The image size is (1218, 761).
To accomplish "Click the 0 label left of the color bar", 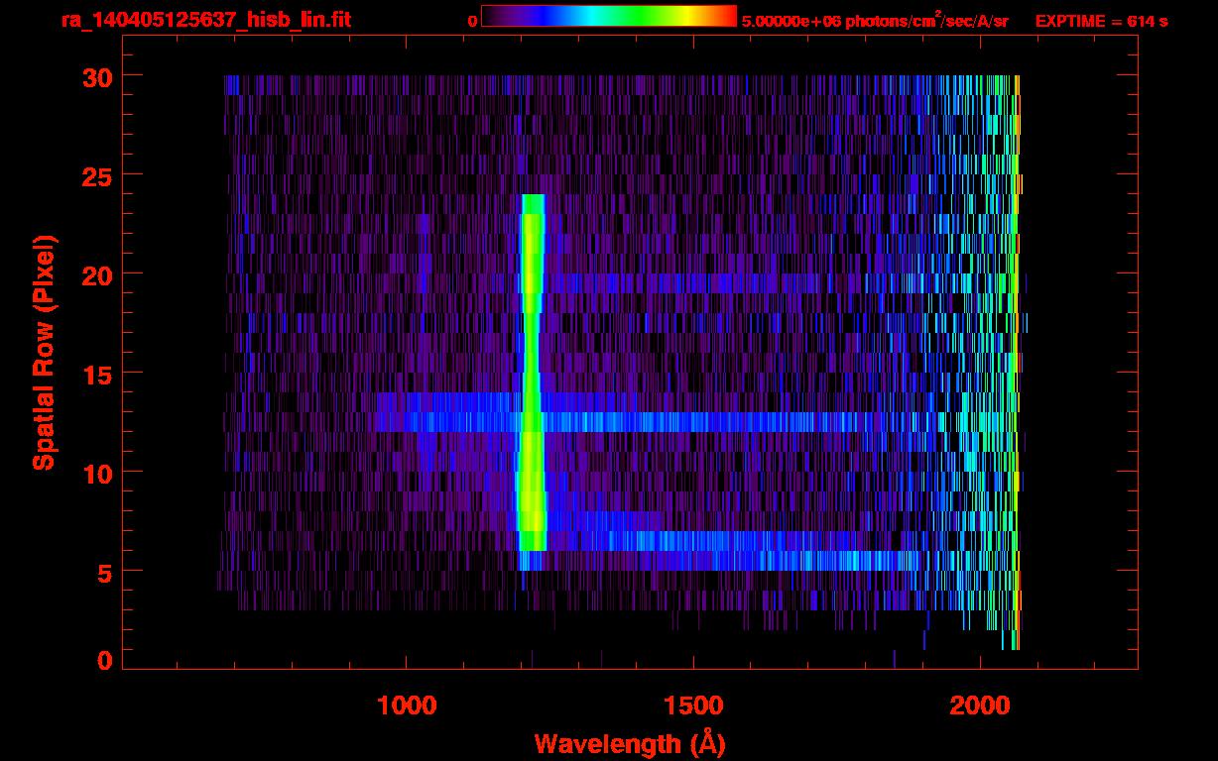I will [x=472, y=21].
